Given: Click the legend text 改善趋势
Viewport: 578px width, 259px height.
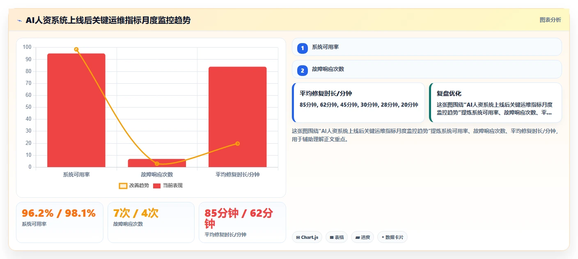Looking at the screenshot, I should [x=139, y=186].
